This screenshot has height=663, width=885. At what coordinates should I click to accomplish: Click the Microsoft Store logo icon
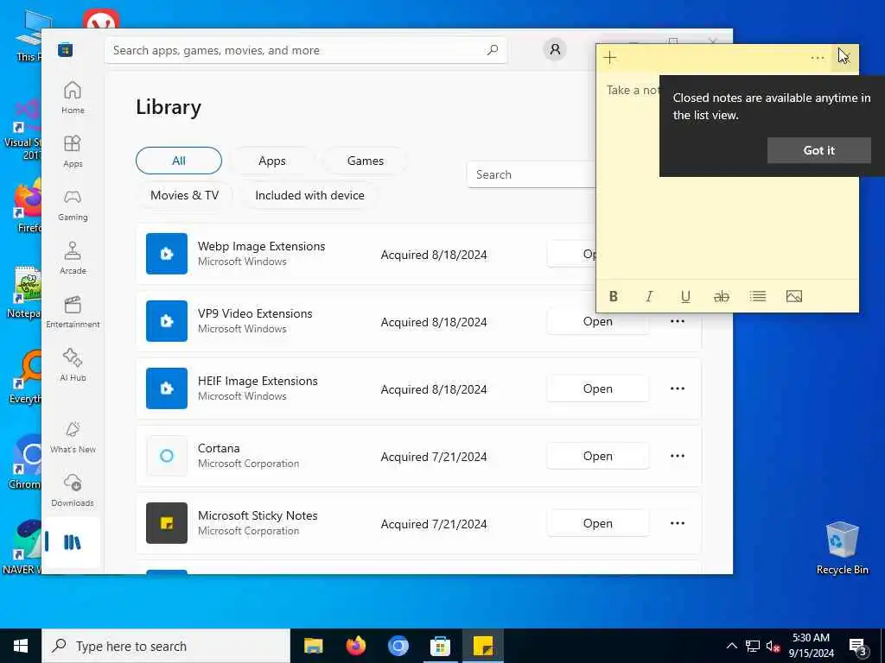tap(65, 50)
